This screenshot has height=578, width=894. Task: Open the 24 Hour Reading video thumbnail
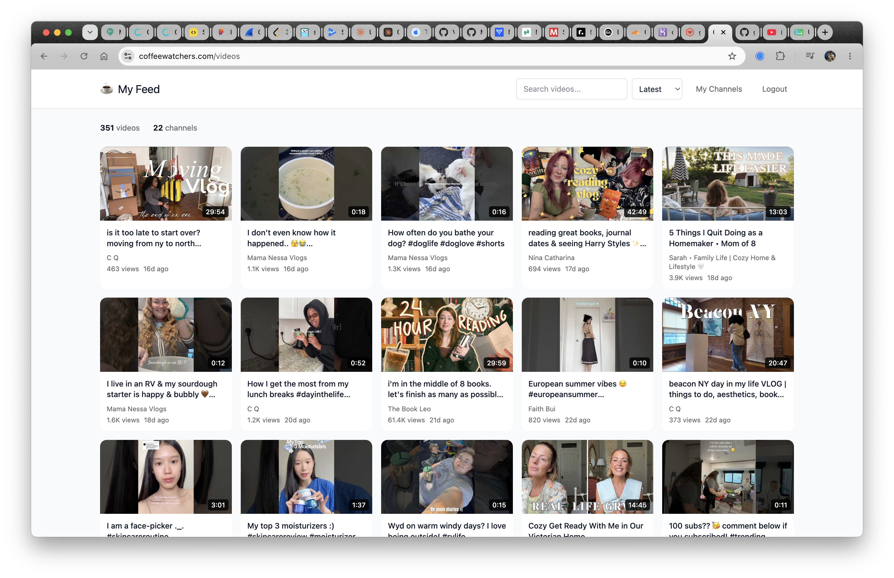(x=446, y=334)
